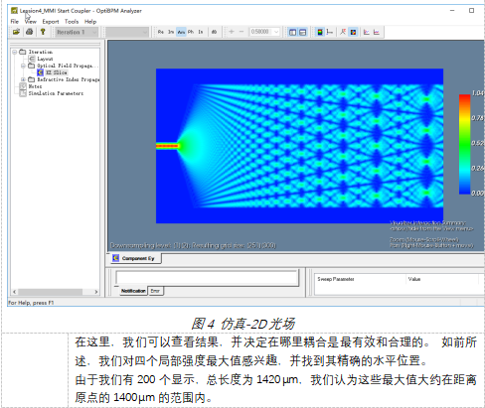The width and height of the screenshot is (485, 408).
Task: Toggle the colored contour map toolbar icon
Action: 354,32
